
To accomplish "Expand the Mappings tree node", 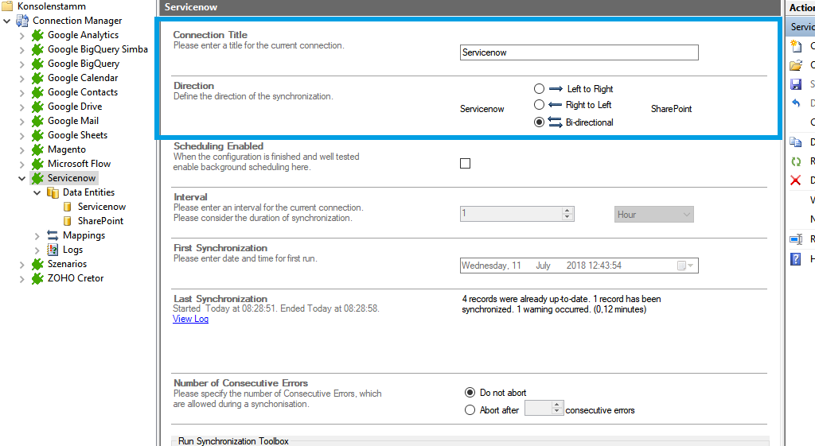I will [37, 235].
